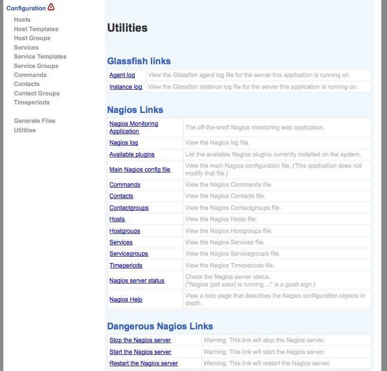Open the Contacts file link in Nagios Links
This screenshot has width=387, height=371.
[121, 196]
